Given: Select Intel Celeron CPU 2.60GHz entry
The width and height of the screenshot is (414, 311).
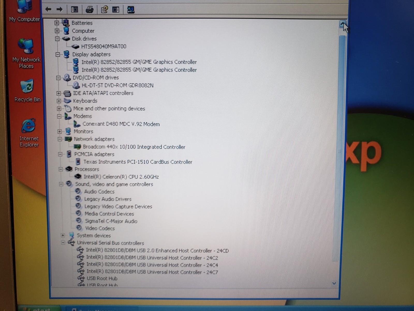Looking at the screenshot, I should pyautogui.click(x=121, y=177).
